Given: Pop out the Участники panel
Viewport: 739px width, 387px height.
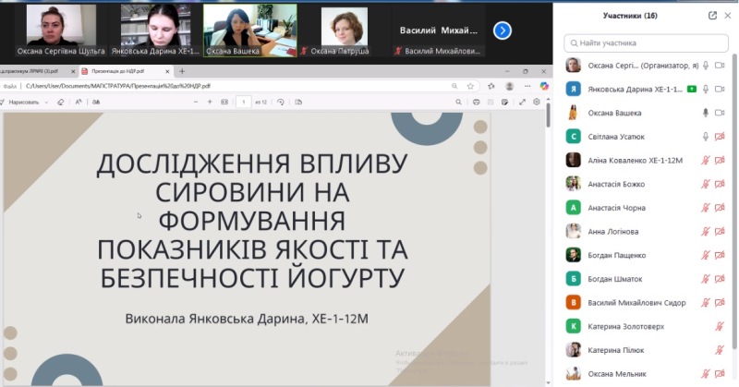Looking at the screenshot, I should (712, 16).
